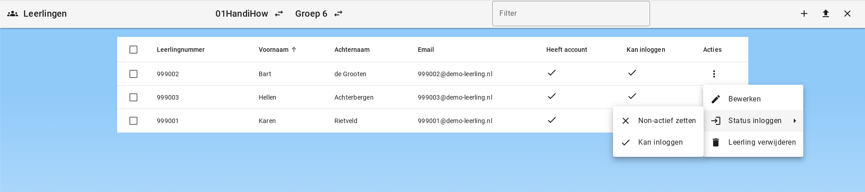The width and height of the screenshot is (865, 192).
Task: Close the Leerlingen panel with X icon
Action: tap(847, 14)
